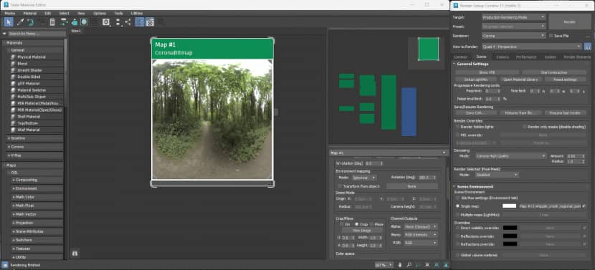This screenshot has width=595, height=270.
Task: Select the Pan hand tool in the status bar
Action: point(400,265)
